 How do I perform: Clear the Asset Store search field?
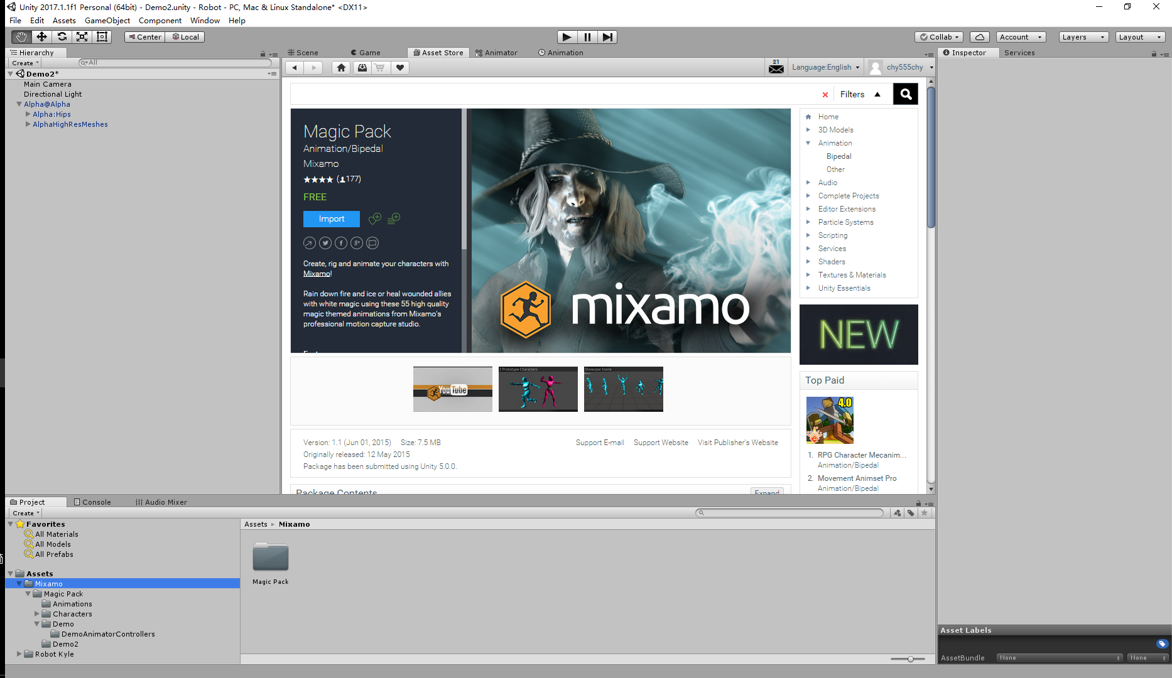[x=825, y=95]
